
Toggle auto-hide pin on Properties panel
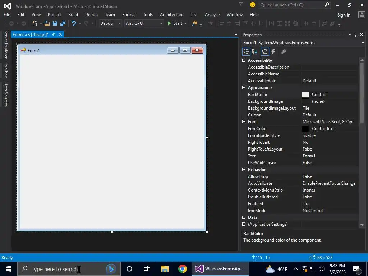click(355, 34)
